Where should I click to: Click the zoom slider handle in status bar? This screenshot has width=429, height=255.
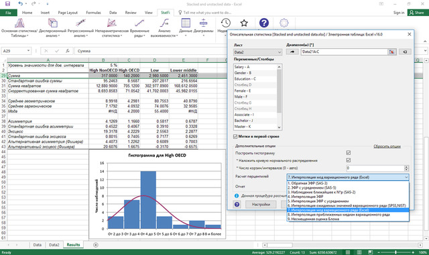[x=395, y=252]
